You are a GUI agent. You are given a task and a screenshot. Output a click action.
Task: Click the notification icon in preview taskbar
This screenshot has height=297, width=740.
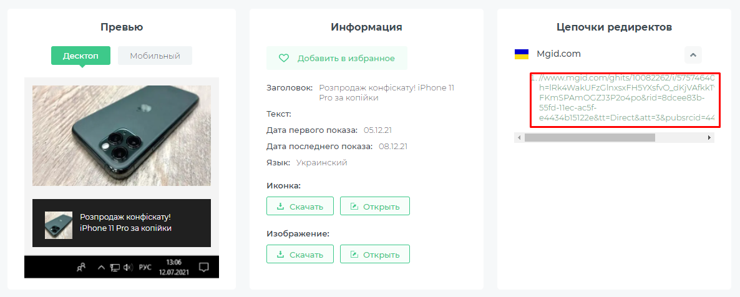[204, 267]
